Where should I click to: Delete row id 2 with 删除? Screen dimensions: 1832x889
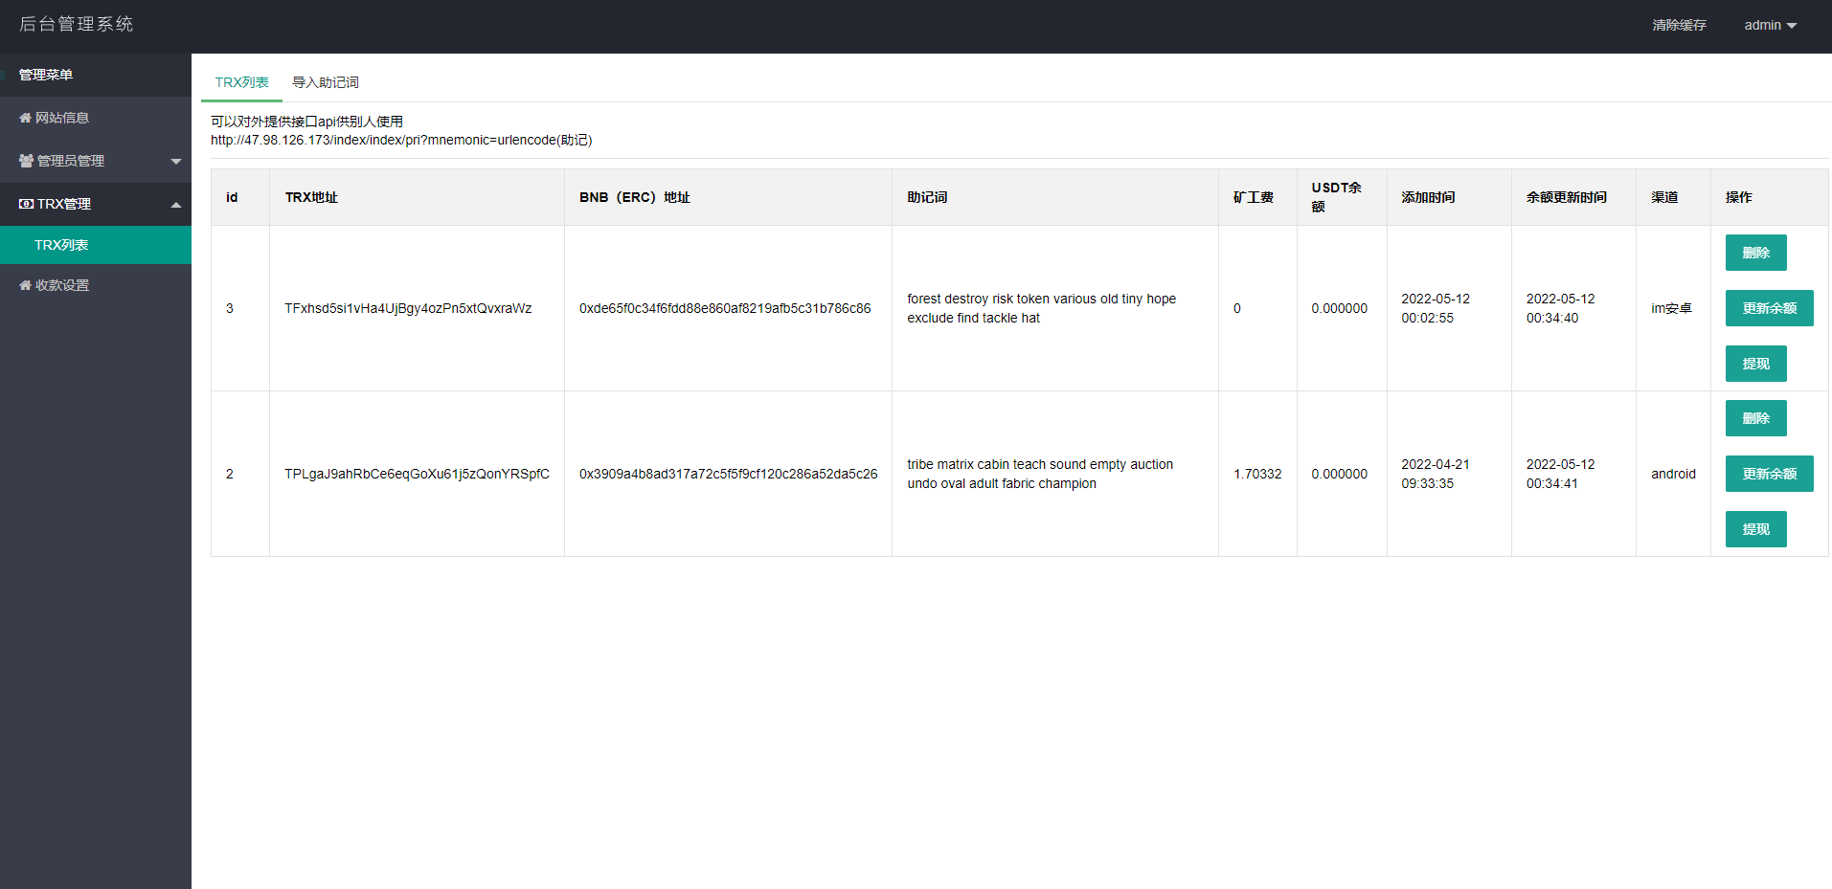(x=1755, y=418)
